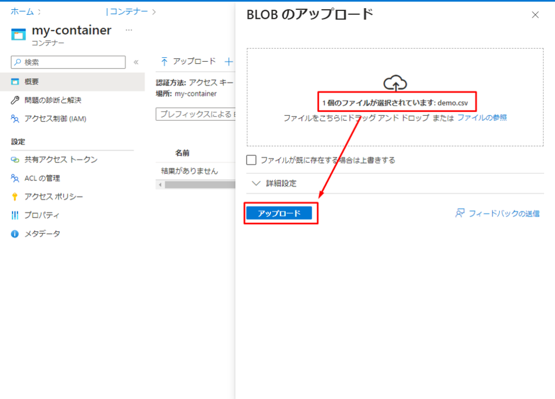Open アクセス制御 (IAM) menu item

tap(55, 119)
